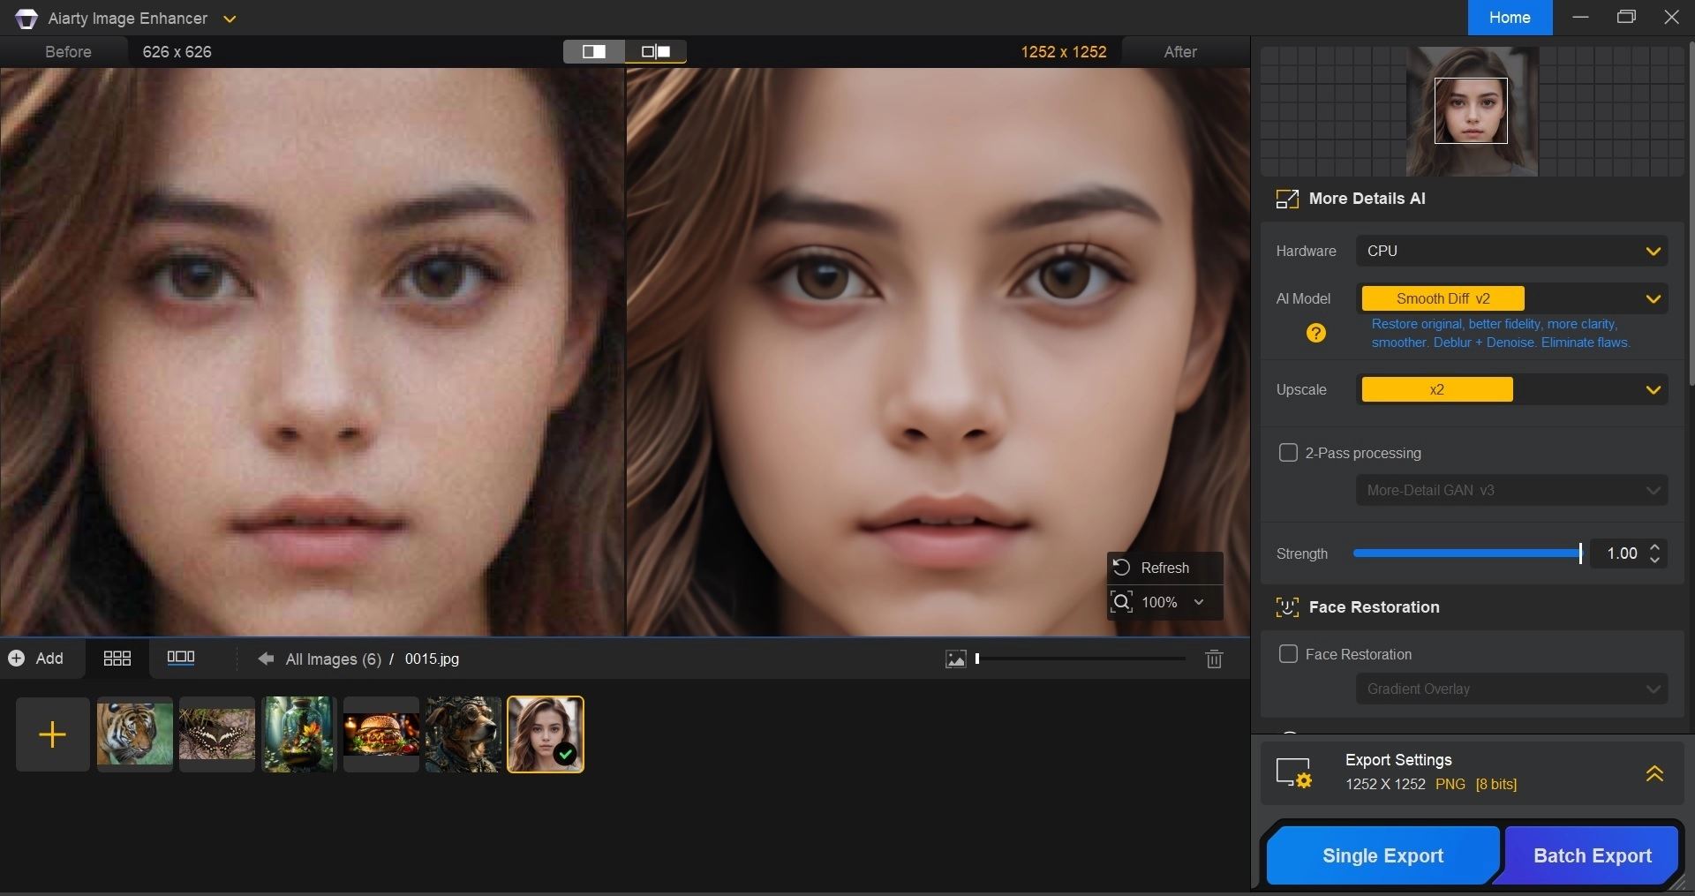Click the trash delete image icon

[1214, 659]
